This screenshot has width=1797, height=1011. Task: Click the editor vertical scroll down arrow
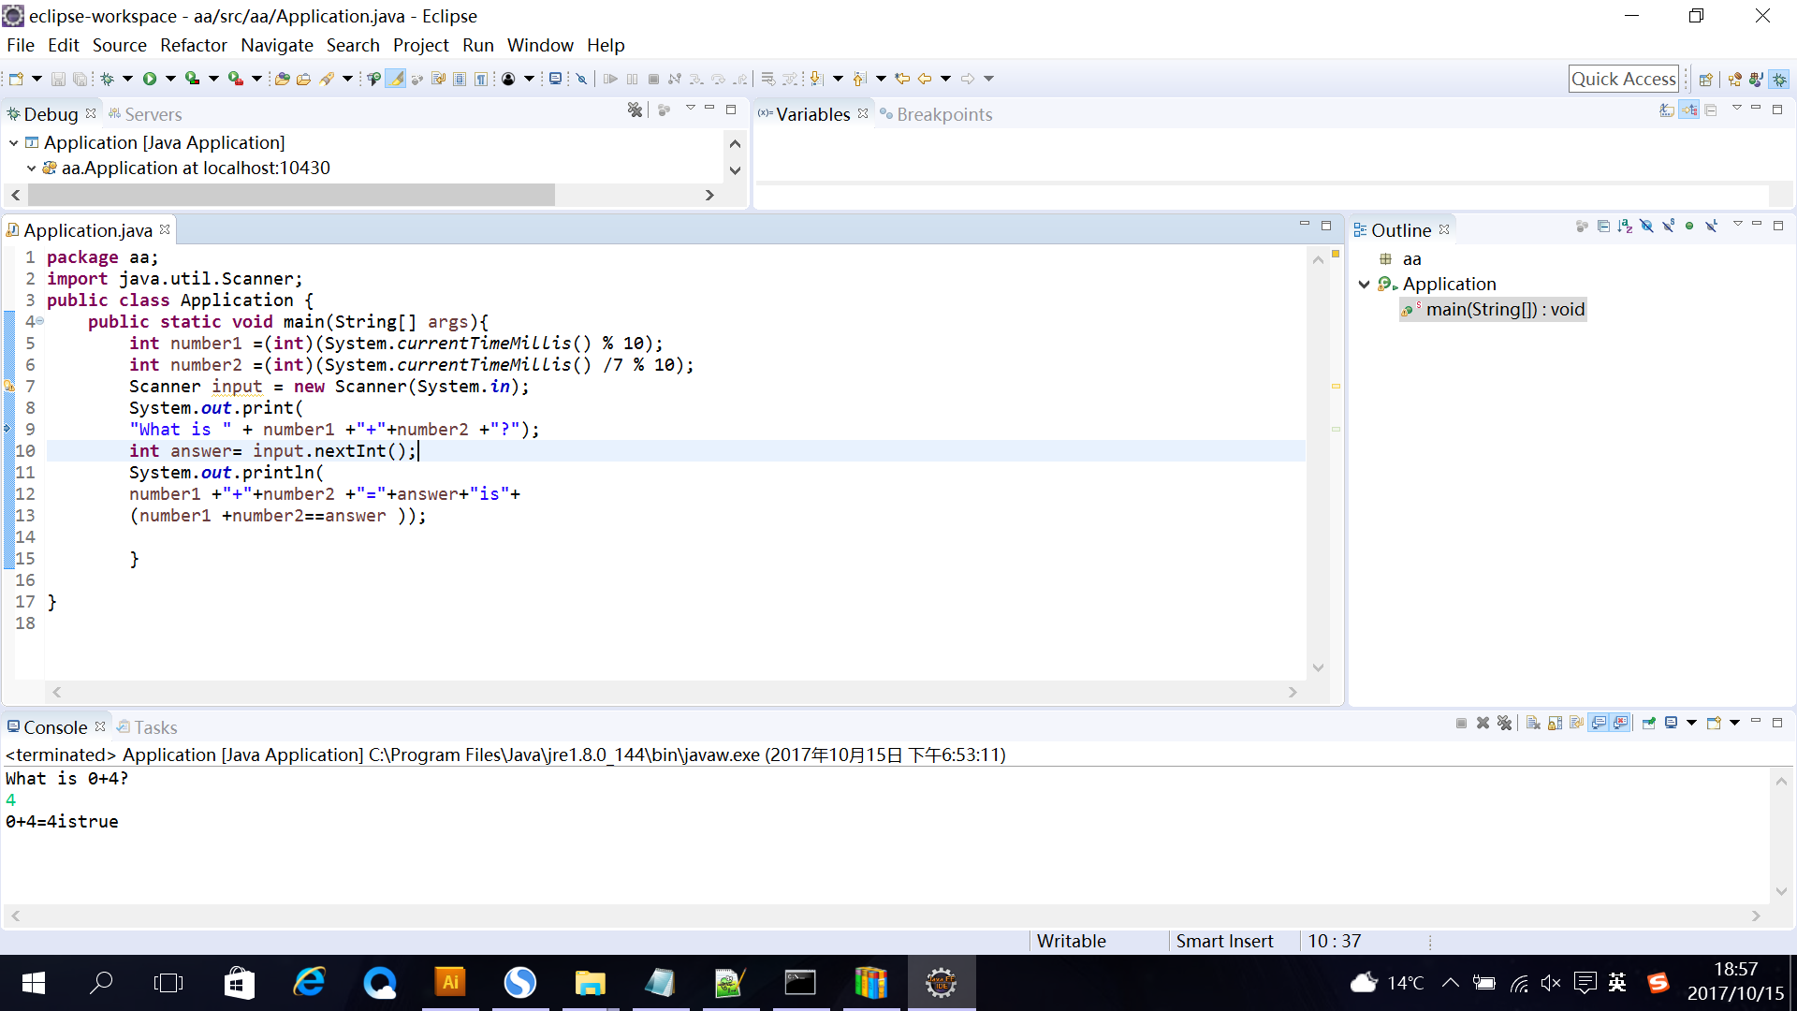pyautogui.click(x=1318, y=667)
